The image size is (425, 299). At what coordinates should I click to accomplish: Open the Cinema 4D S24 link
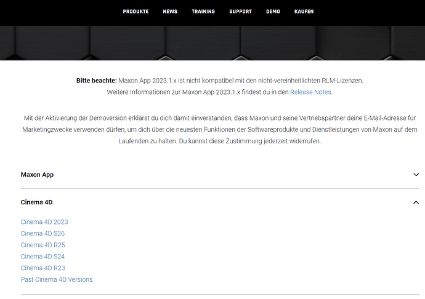(42, 256)
